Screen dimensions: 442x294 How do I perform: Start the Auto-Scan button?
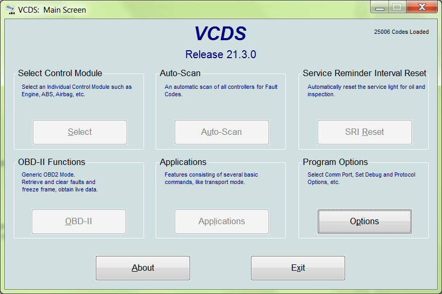(x=222, y=132)
